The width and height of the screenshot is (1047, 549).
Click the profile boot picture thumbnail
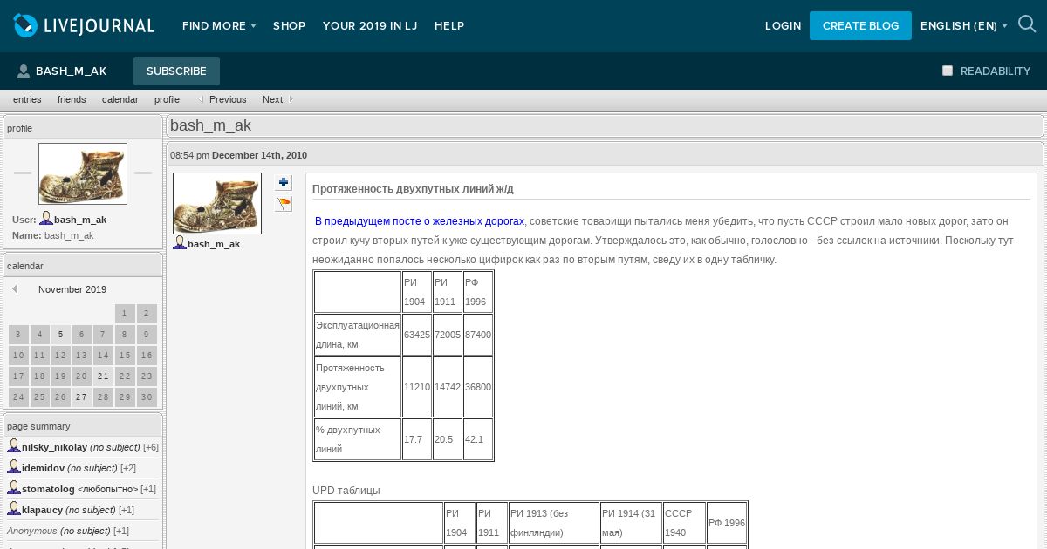[83, 174]
